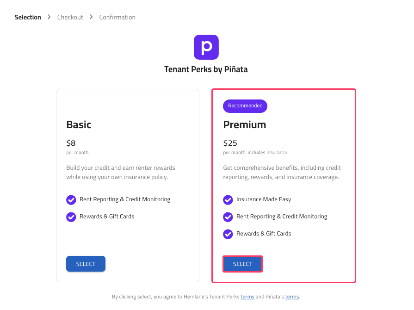Click Premium plan Rewards & Gift Cards checkmark
This screenshot has width=414, height=310.
coord(228,234)
